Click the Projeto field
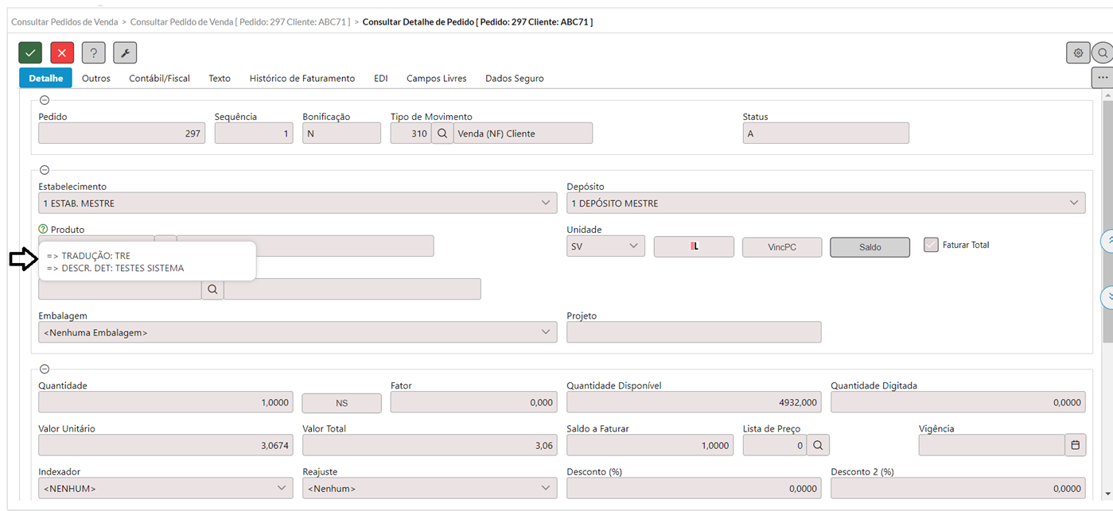Screen dimensions: 1113x511 pos(694,332)
